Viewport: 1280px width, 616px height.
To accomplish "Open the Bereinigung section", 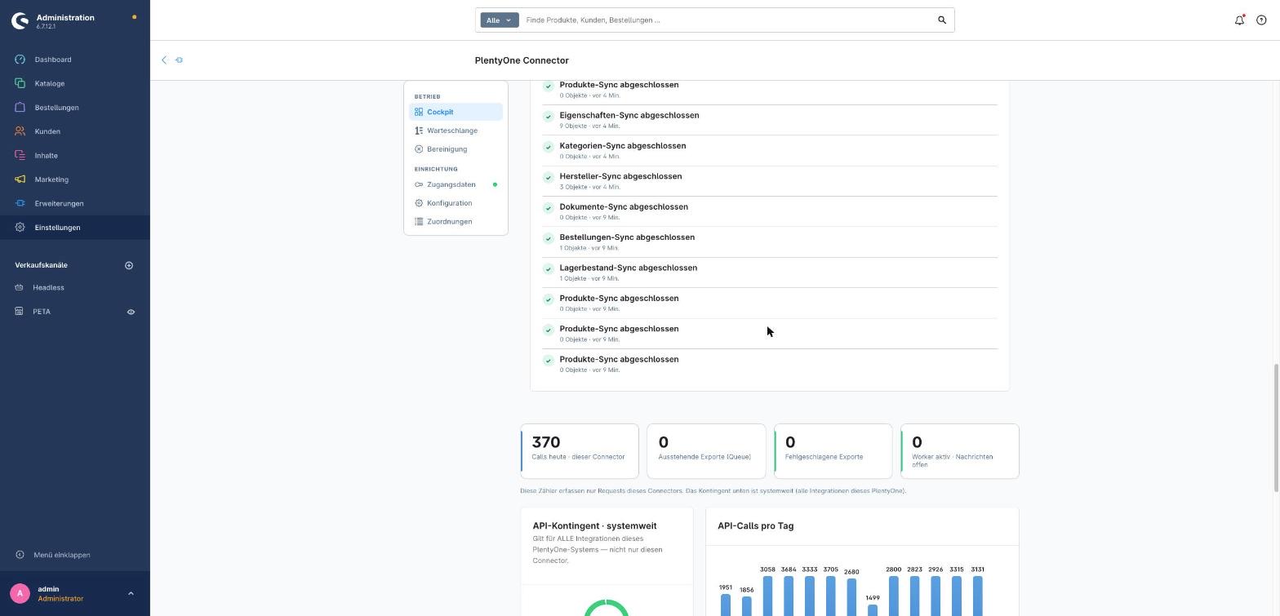I will tap(456, 149).
